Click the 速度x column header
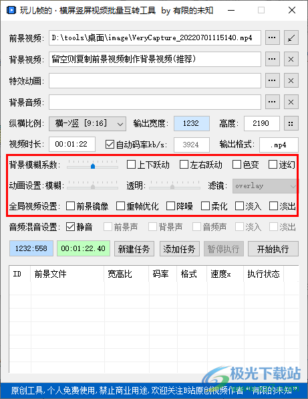This screenshot has width=308, height=399. coord(225,274)
